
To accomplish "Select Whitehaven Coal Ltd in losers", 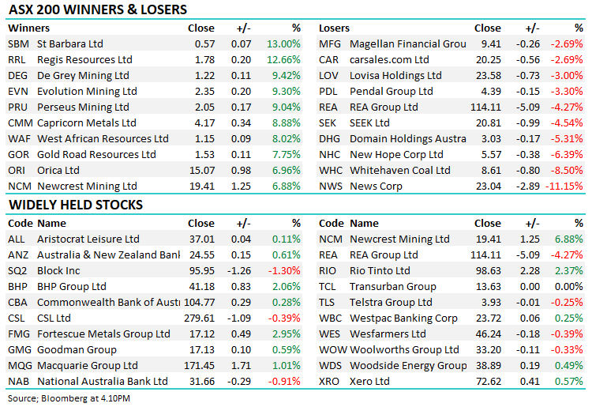I will pos(400,171).
